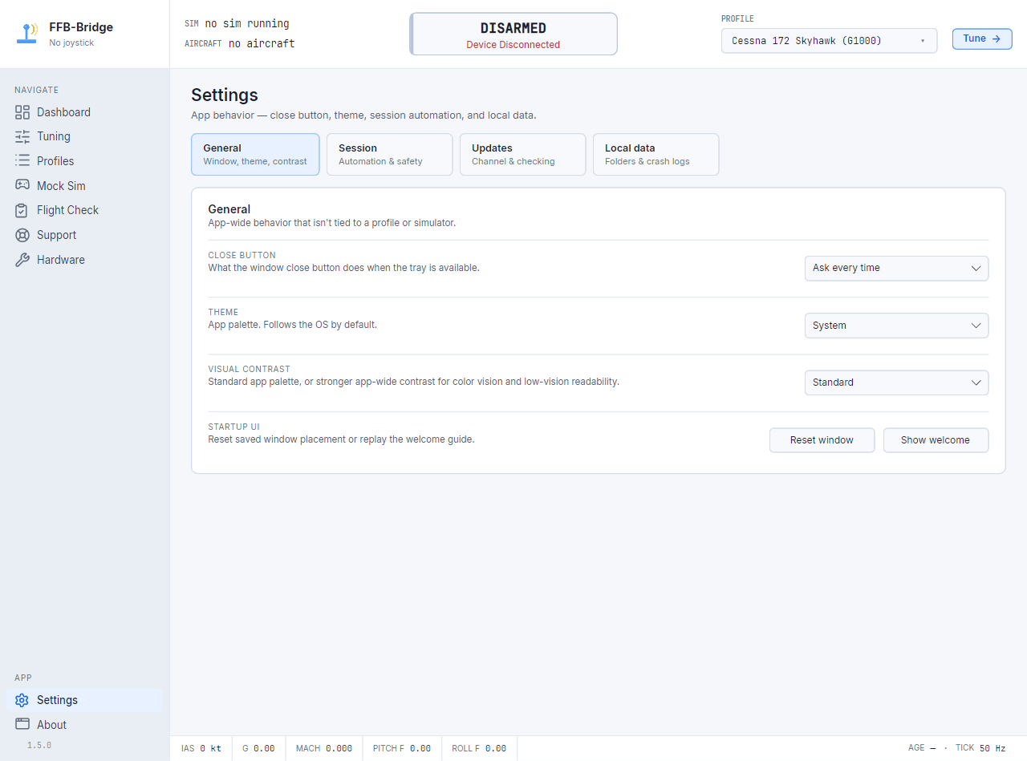
Task: Click the FFB-Bridge joystick logo
Action: click(28, 33)
